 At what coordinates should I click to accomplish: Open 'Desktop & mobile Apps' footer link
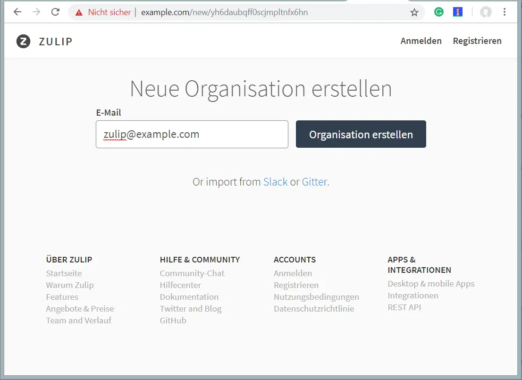431,284
